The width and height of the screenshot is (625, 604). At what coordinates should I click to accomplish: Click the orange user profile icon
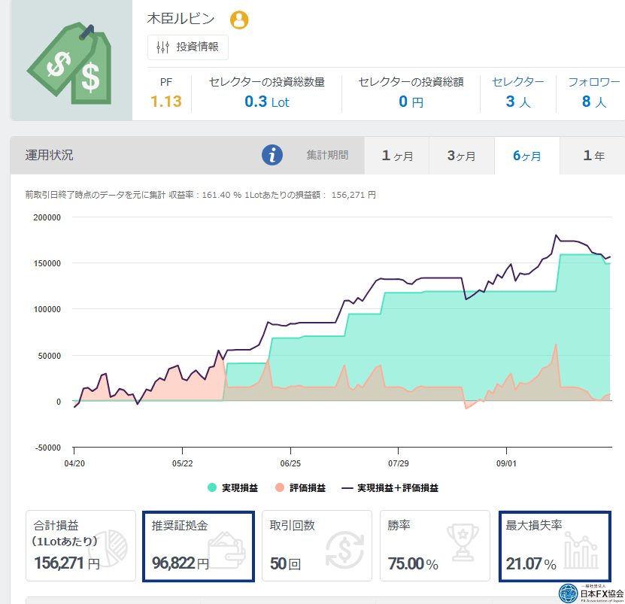click(239, 20)
